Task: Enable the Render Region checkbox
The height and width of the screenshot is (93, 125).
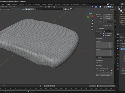Action: coord(104,25)
